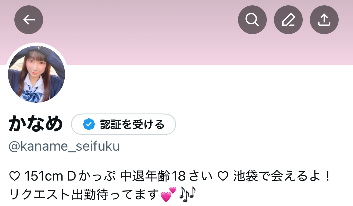Viewport: 353px width, 206px height.
Task: Open the circular profile photo
Action: (37, 74)
